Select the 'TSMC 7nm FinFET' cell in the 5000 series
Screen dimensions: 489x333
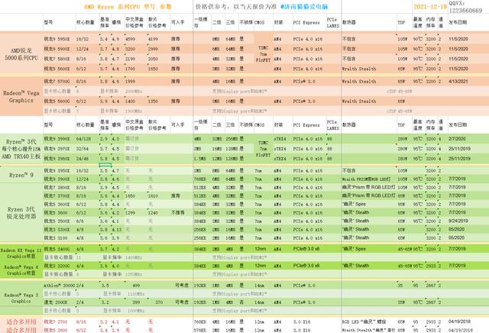pos(263,53)
